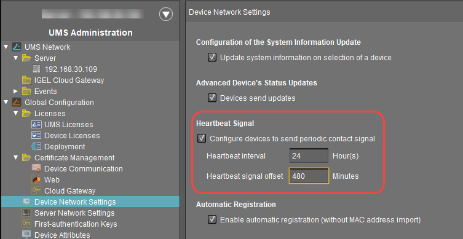This screenshot has height=239, width=463.
Task: Select Server Network Settings in the tree
Action: (x=74, y=213)
